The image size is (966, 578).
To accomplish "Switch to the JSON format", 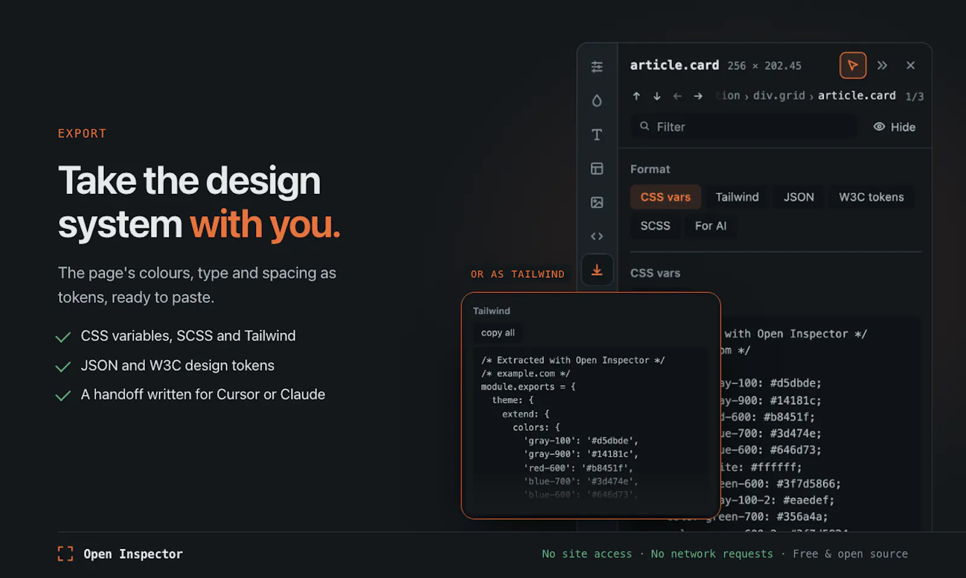I will pos(799,197).
